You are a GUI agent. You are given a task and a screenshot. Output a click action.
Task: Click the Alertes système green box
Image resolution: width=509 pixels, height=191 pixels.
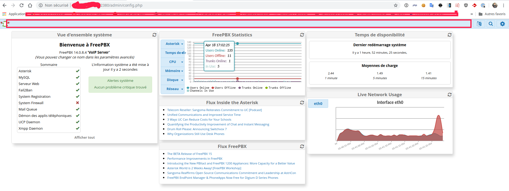120,84
